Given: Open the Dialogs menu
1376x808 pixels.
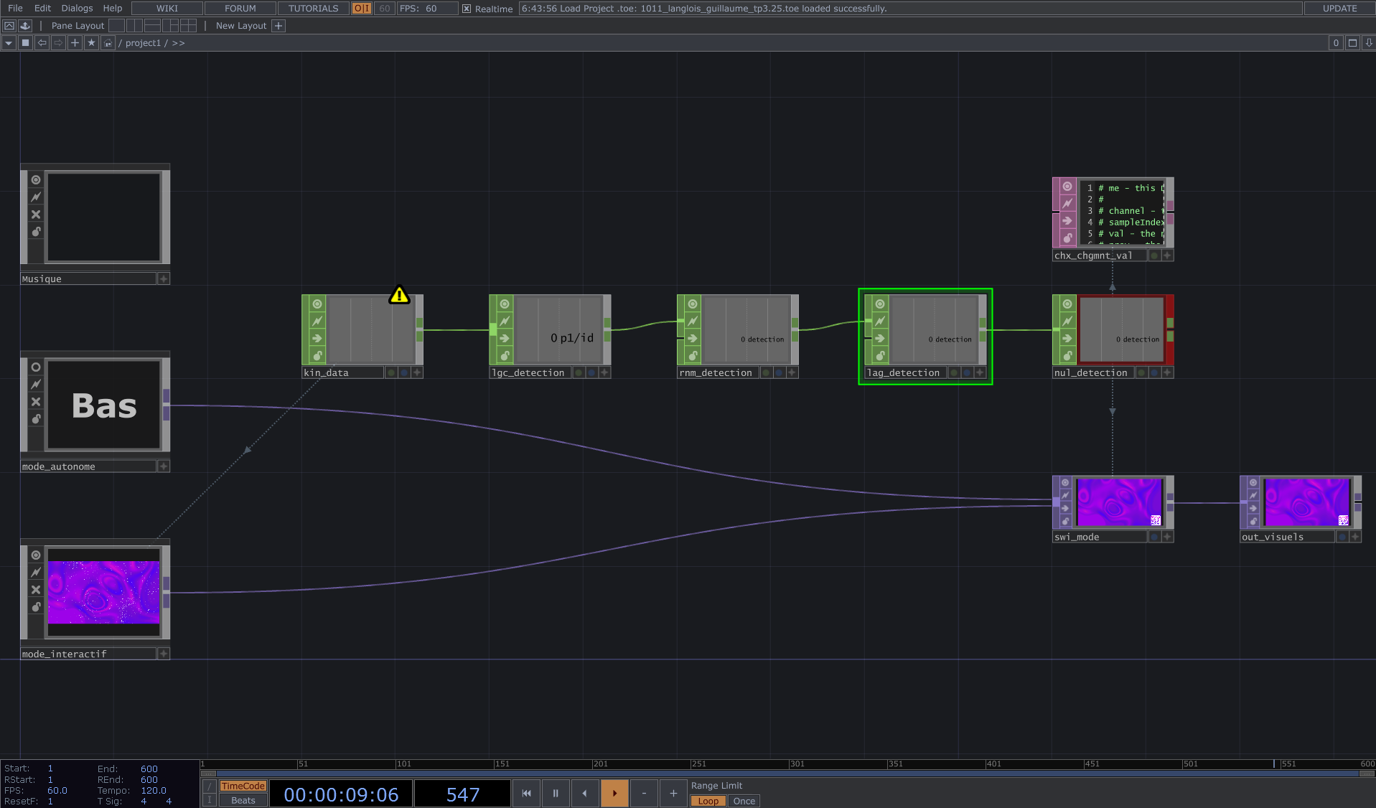Looking at the screenshot, I should [77, 9].
